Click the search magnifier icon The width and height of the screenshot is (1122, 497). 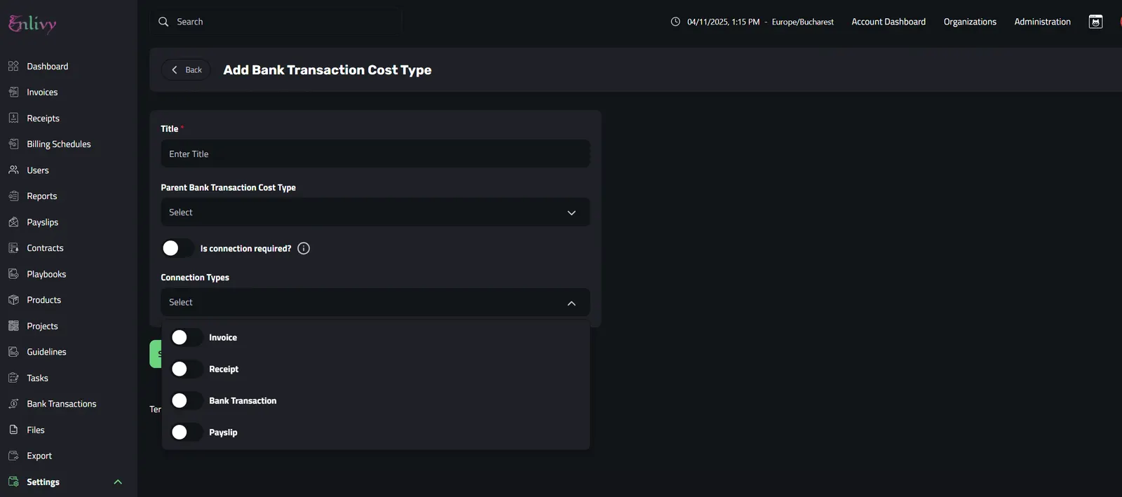tap(163, 22)
